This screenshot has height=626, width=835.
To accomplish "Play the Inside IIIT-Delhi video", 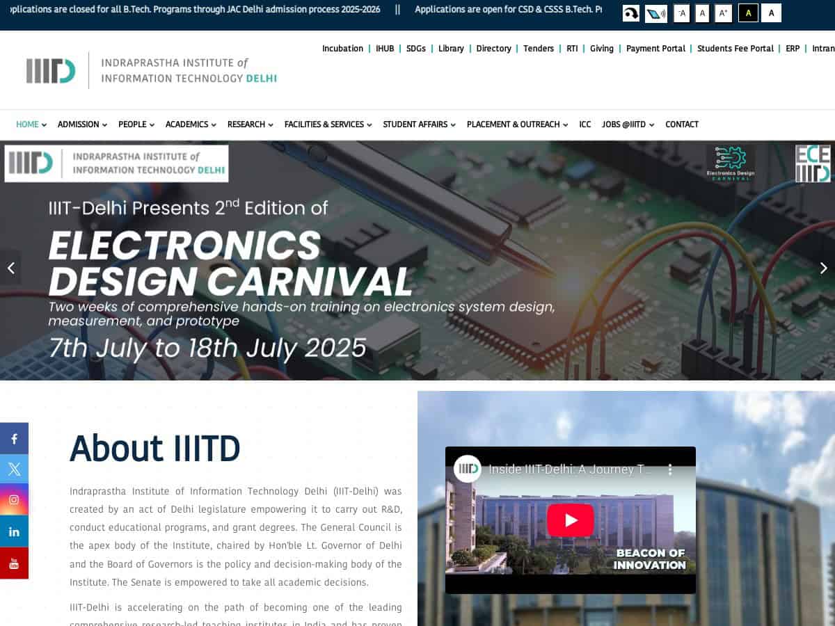I will 571,520.
